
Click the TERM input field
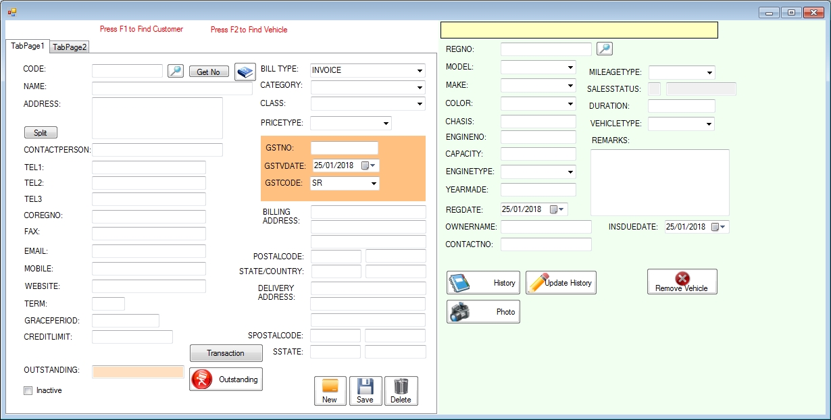108,304
